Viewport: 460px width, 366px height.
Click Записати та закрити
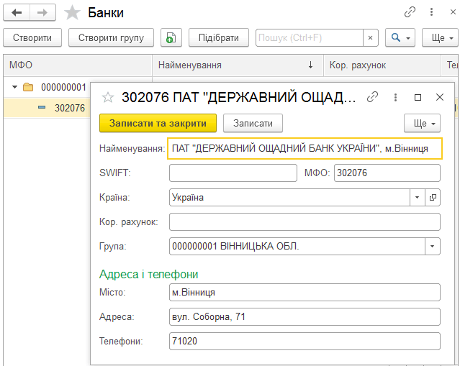point(158,123)
